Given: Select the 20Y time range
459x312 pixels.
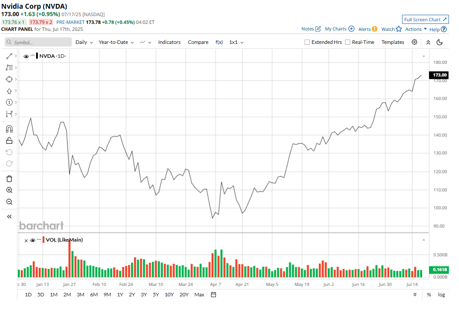Looking at the screenshot, I should [184, 295].
